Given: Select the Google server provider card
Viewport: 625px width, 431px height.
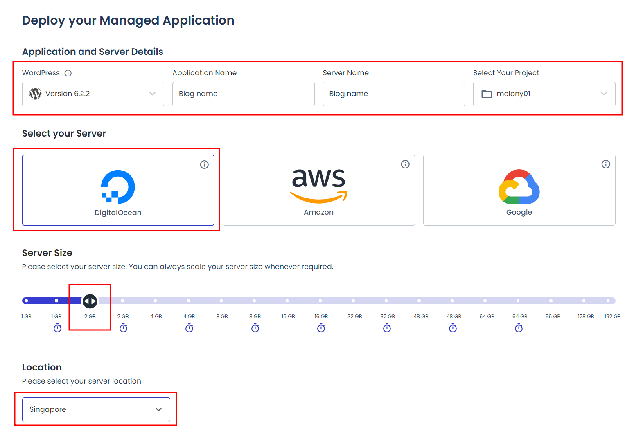Looking at the screenshot, I should (x=519, y=190).
